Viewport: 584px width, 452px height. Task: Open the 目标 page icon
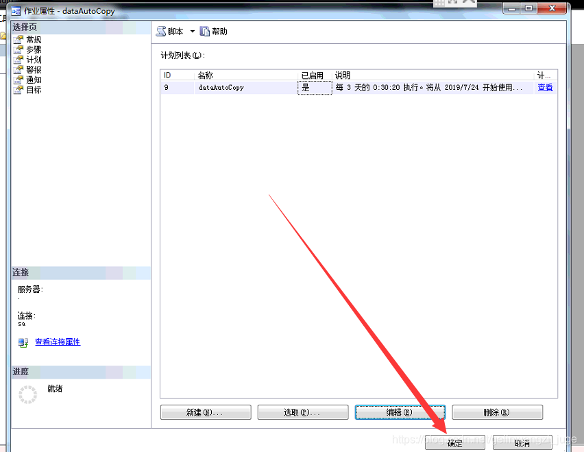coord(19,89)
